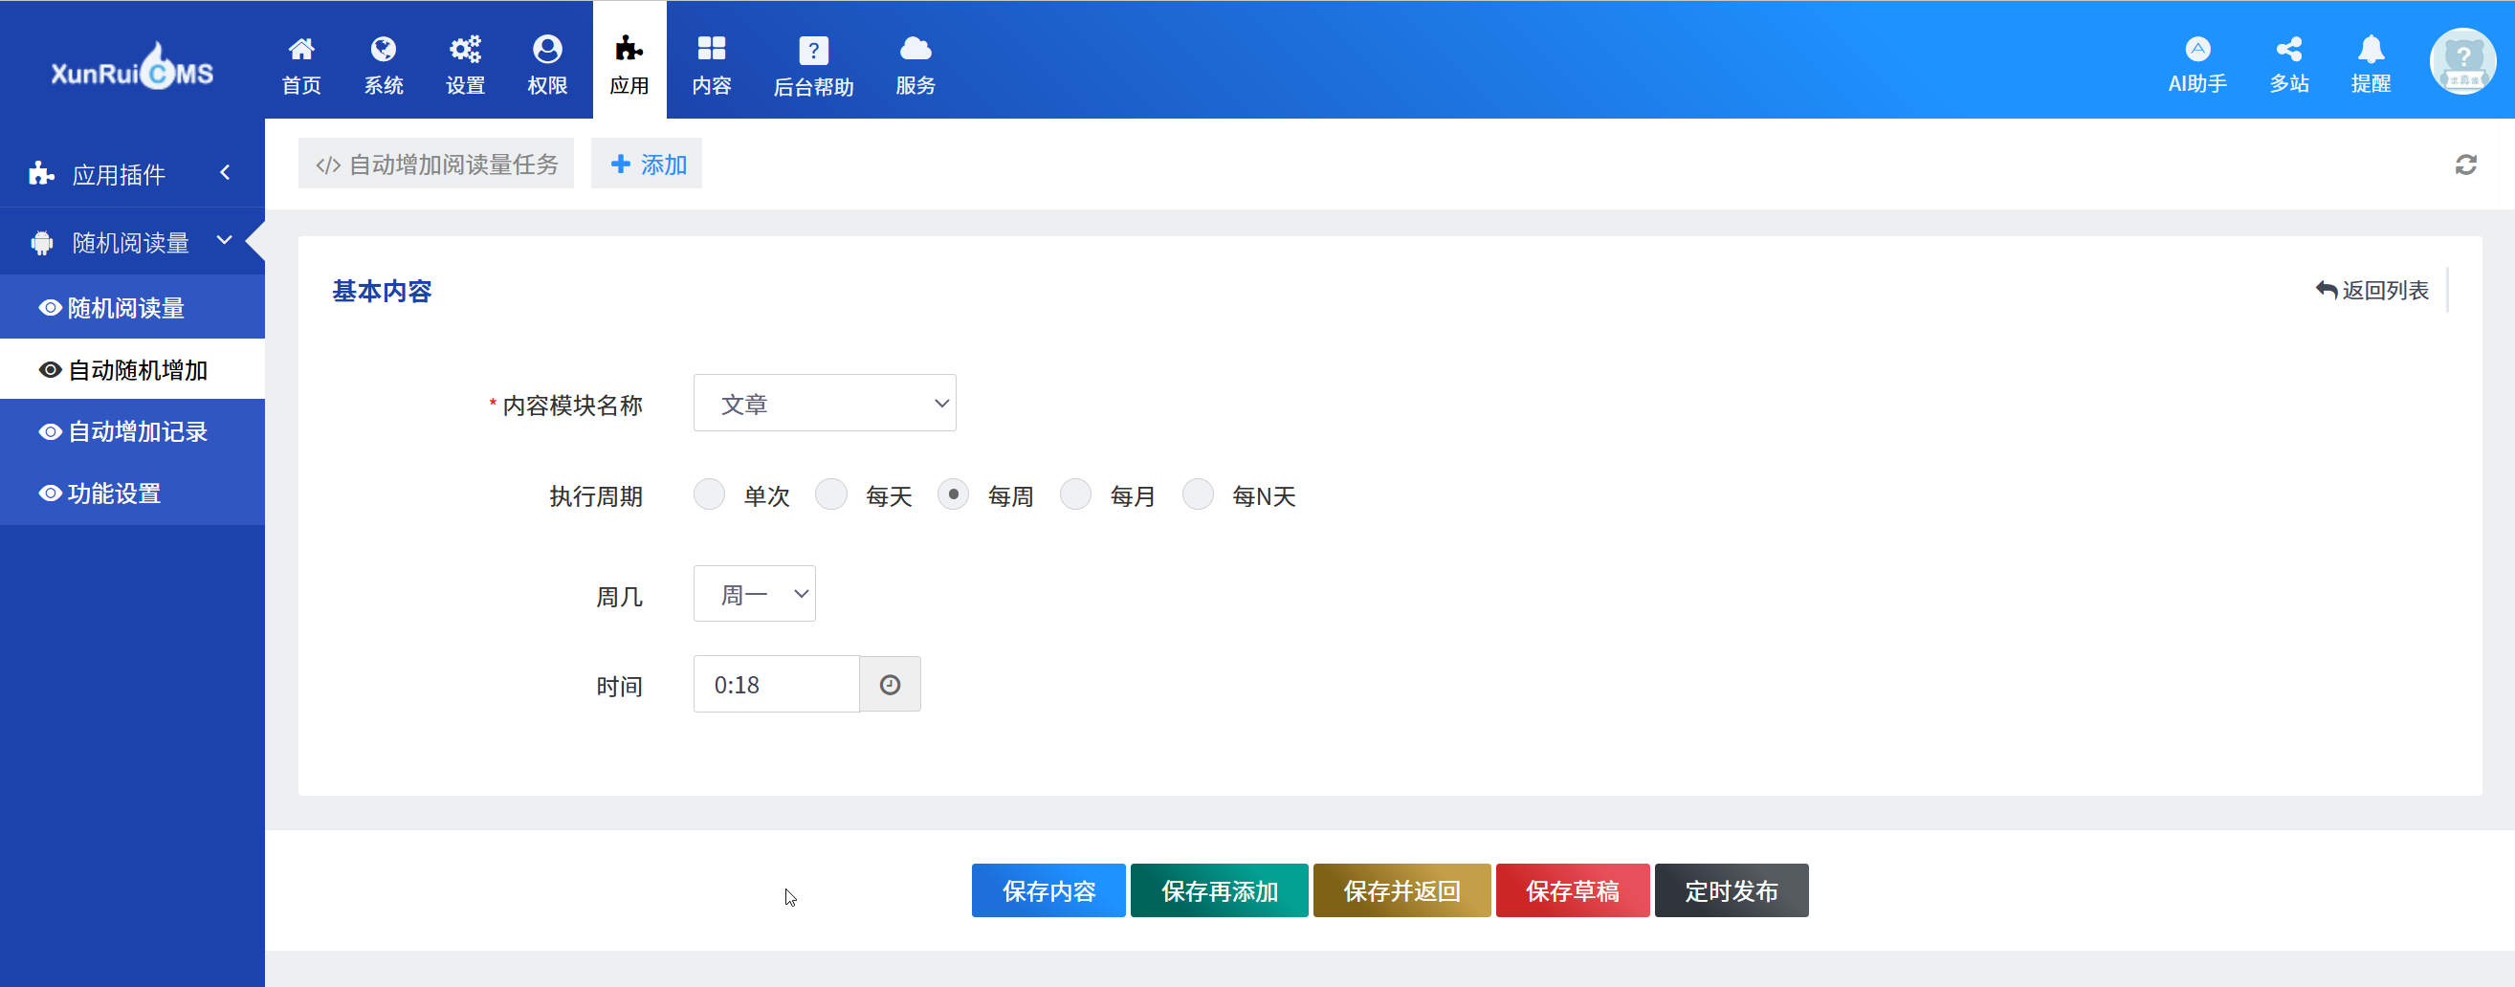Choose the 单次 run-once option
This screenshot has height=987, width=2515.
tap(709, 495)
